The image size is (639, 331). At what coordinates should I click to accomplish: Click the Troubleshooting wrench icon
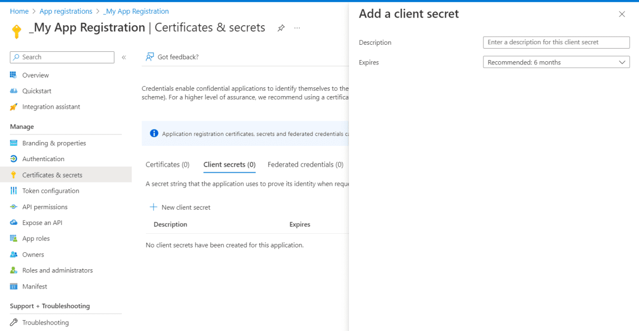tap(14, 322)
